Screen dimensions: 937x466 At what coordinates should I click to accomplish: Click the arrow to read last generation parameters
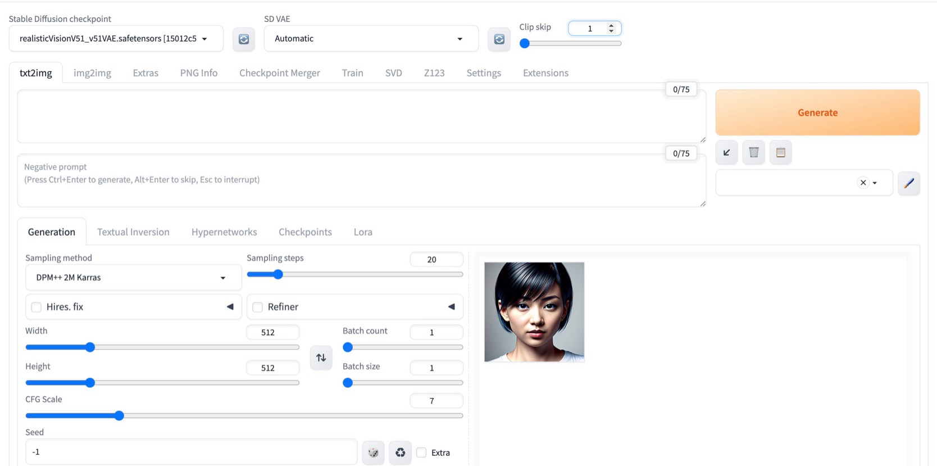tap(726, 152)
